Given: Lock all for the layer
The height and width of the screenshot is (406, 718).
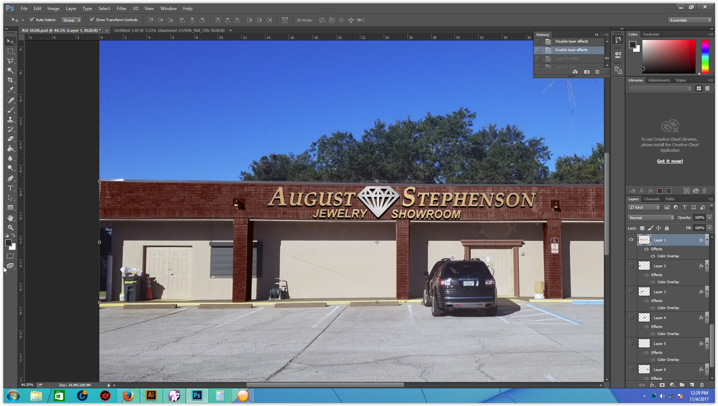Looking at the screenshot, I should [x=667, y=228].
